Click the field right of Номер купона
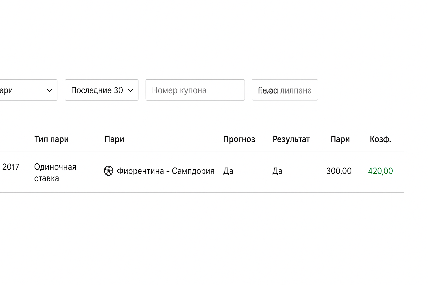This screenshot has height=285, width=428. [285, 90]
